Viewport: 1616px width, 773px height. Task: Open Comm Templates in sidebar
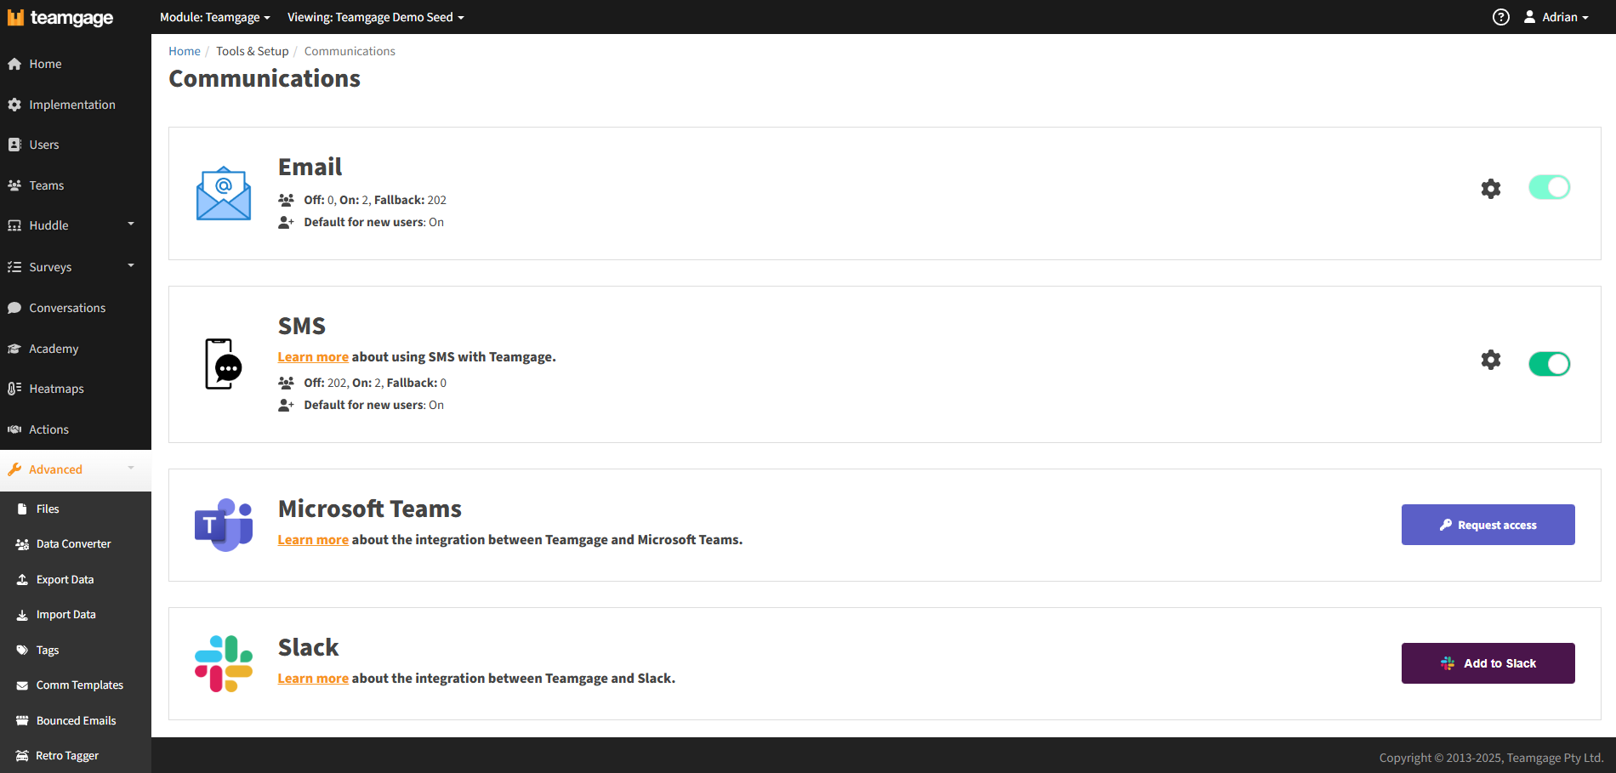[79, 685]
